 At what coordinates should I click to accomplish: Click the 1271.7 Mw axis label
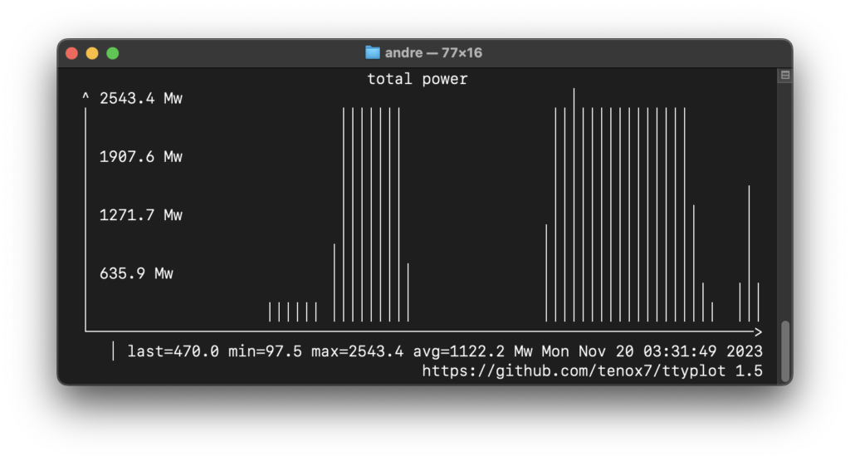140,215
